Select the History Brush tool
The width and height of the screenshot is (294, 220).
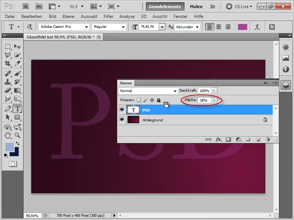[17, 82]
